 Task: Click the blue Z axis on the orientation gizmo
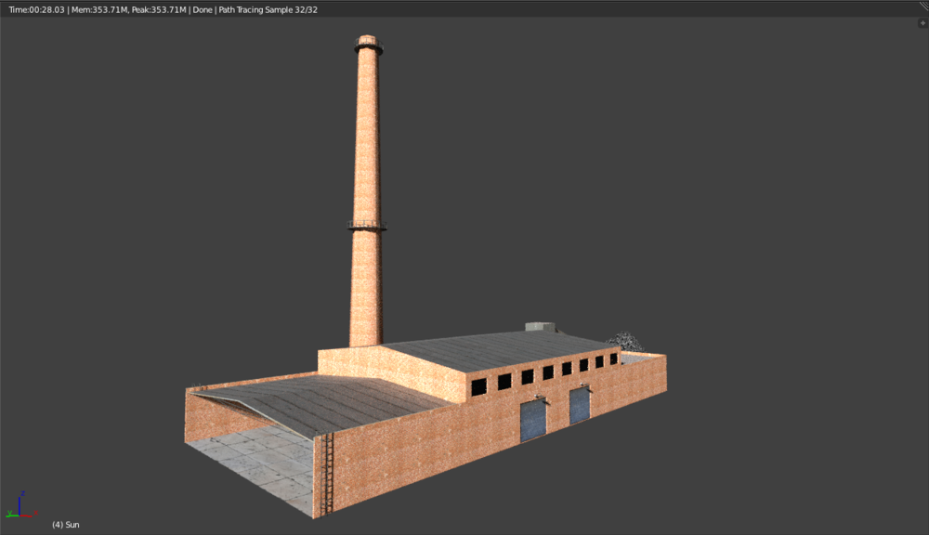tap(20, 503)
